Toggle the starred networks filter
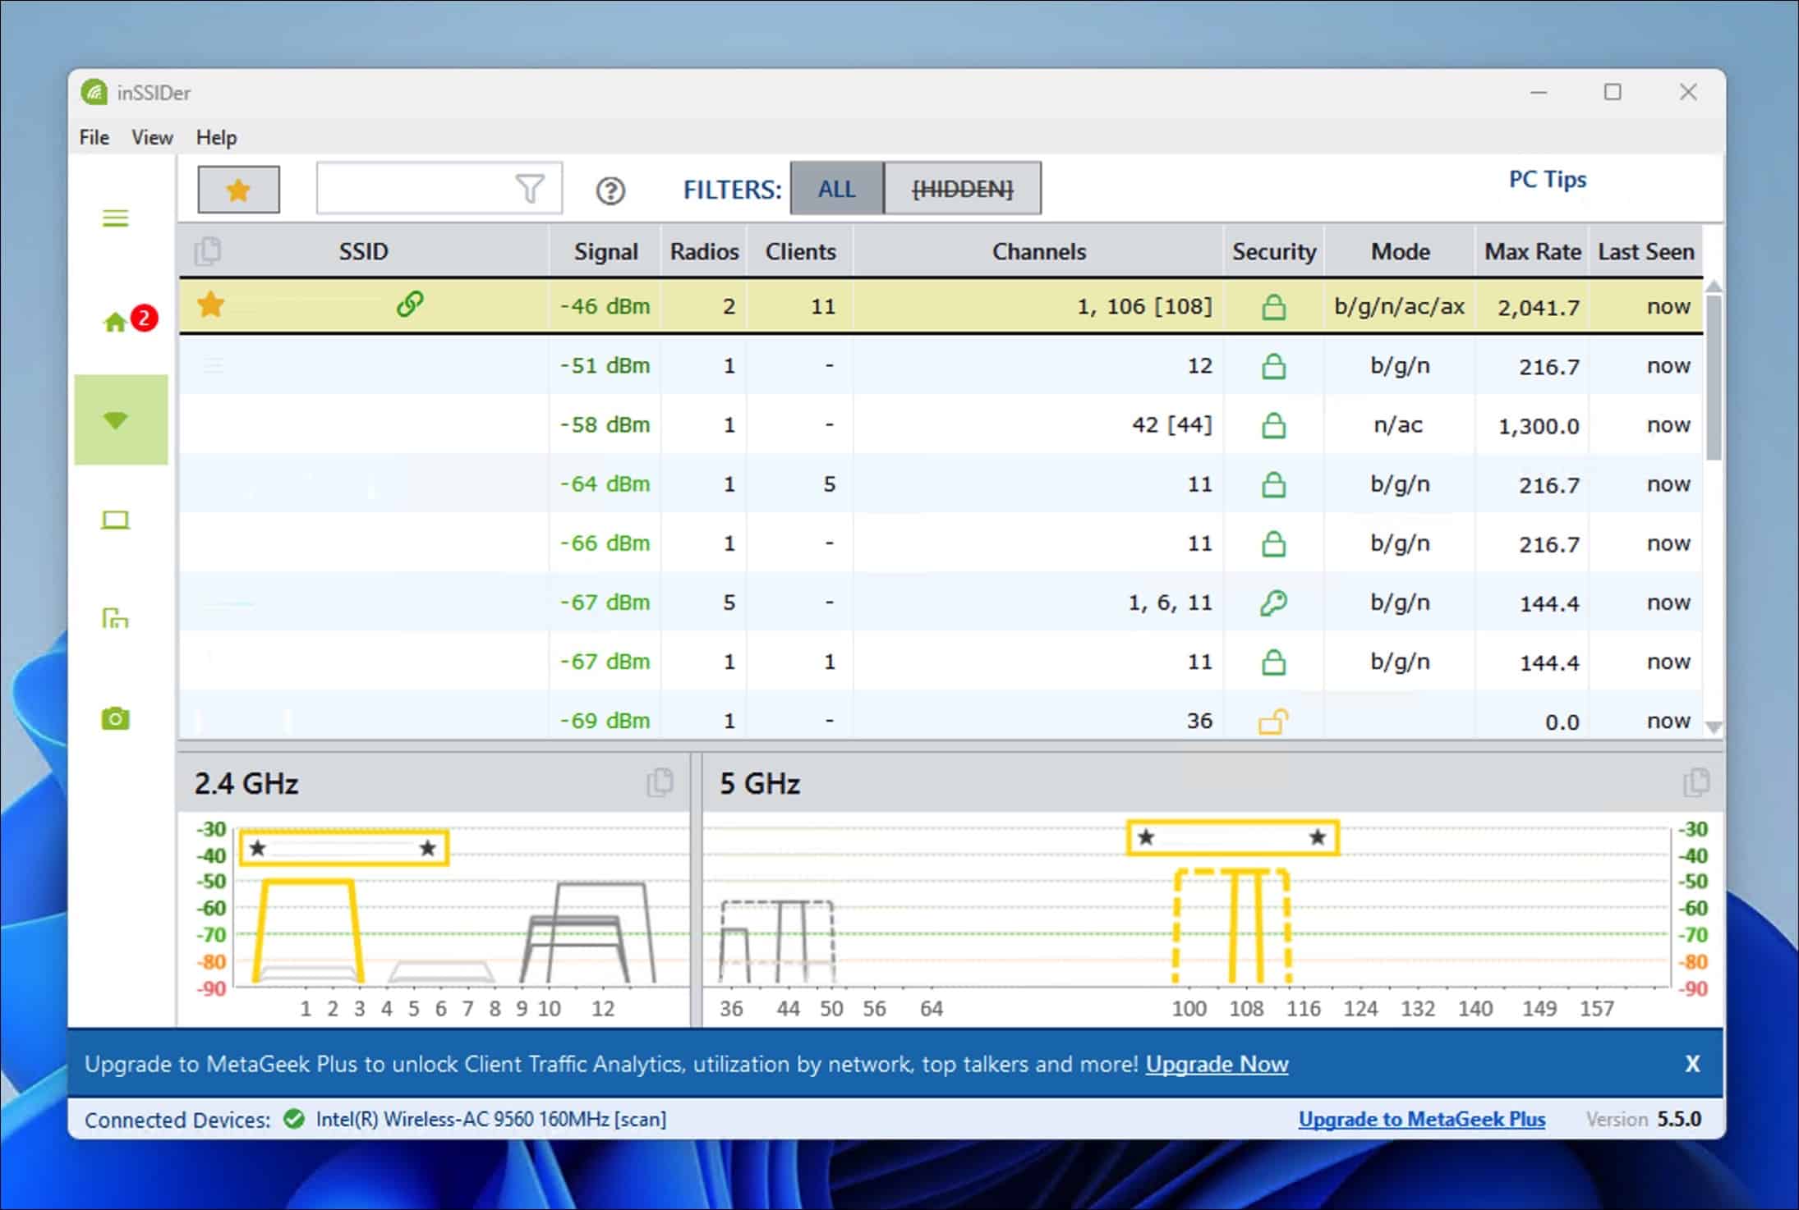This screenshot has width=1799, height=1210. tap(238, 189)
